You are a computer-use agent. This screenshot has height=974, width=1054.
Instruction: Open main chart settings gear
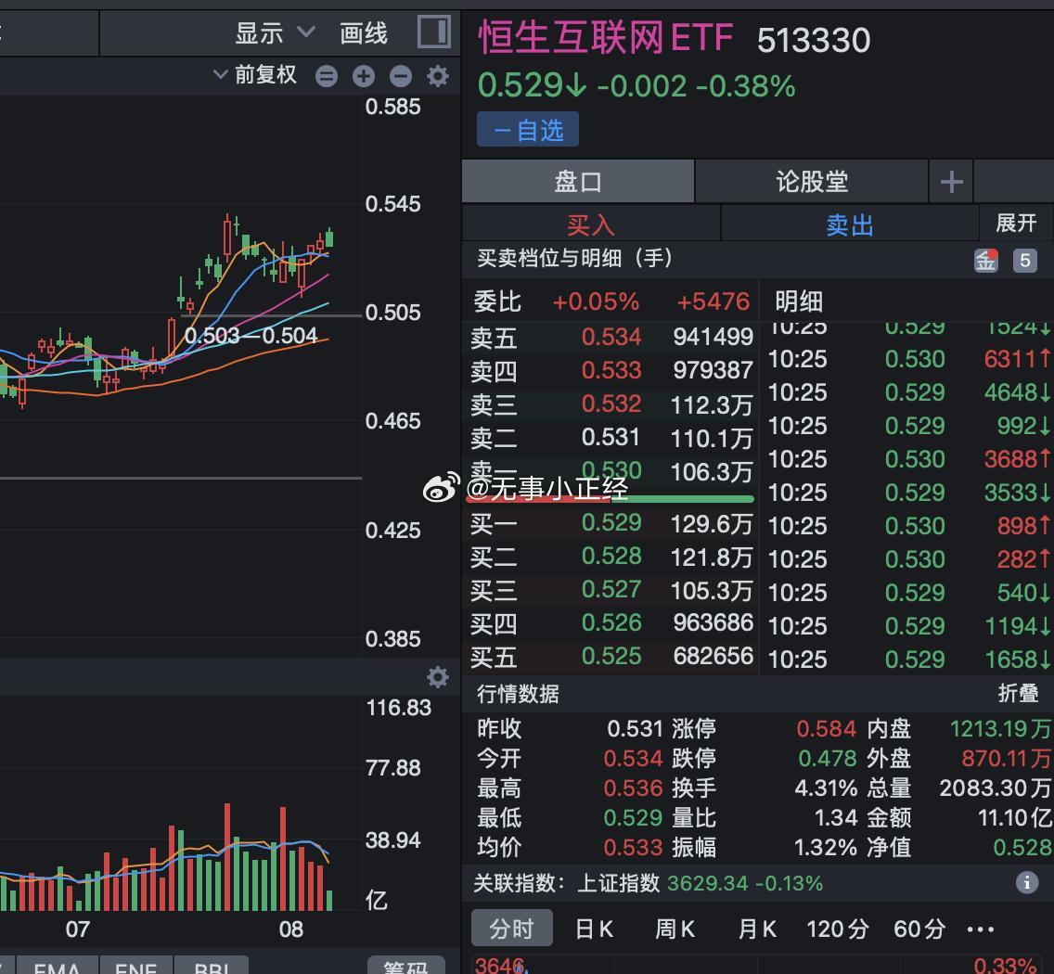click(x=438, y=76)
